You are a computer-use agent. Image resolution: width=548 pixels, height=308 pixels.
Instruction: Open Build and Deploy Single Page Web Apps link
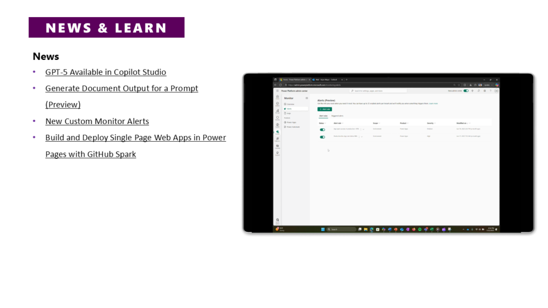[135, 145]
